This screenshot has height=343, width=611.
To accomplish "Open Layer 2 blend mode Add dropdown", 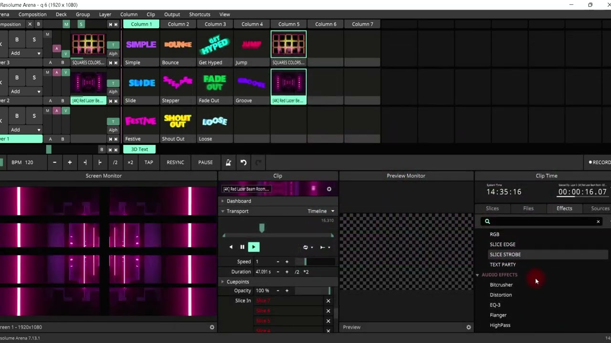I will (x=25, y=91).
